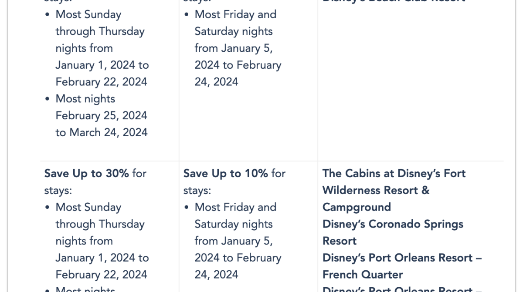523x292 pixels.
Task: Click "Save Up to 30%" heading text
Action: click(86, 173)
